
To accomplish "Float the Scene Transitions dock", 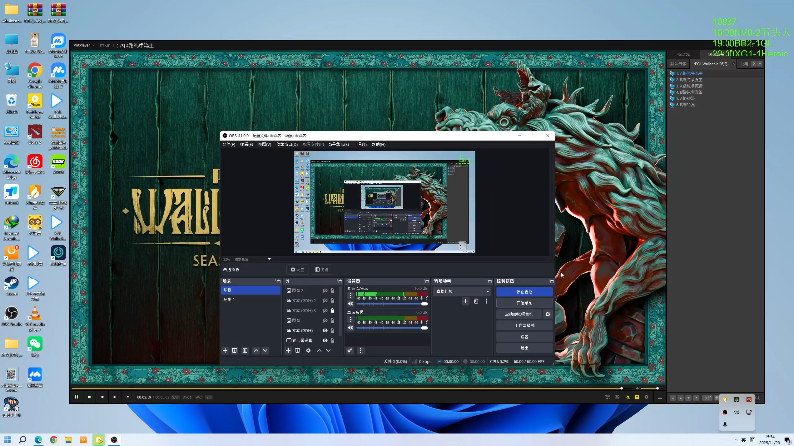I will (x=489, y=281).
